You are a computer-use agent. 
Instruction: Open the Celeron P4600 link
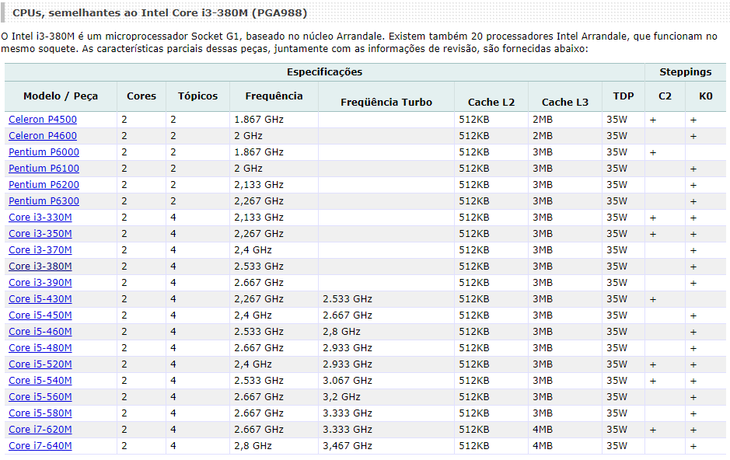43,136
